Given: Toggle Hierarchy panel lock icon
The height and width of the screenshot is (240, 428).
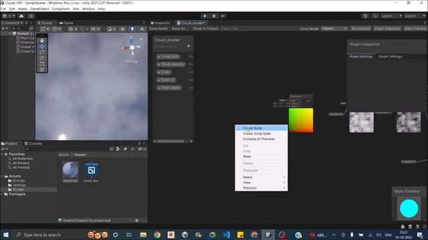Looking at the screenshot, I should (x=27, y=23).
